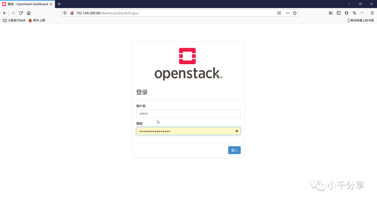Click the OpenStack logo image

tap(188, 64)
